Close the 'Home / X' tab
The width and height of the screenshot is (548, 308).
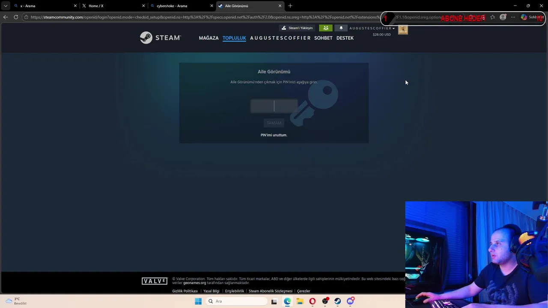coord(143,6)
